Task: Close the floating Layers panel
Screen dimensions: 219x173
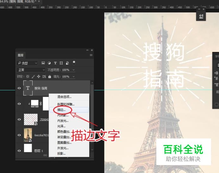Action: [92, 50]
